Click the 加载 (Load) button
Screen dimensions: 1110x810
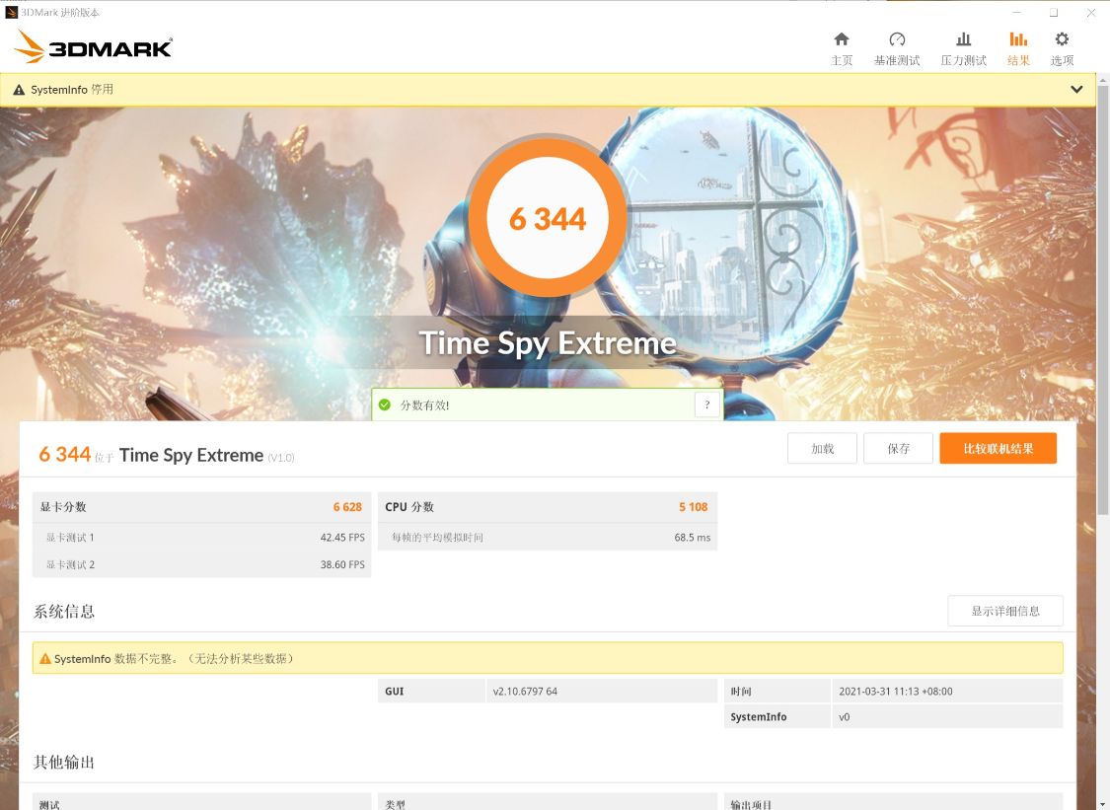[x=822, y=448]
